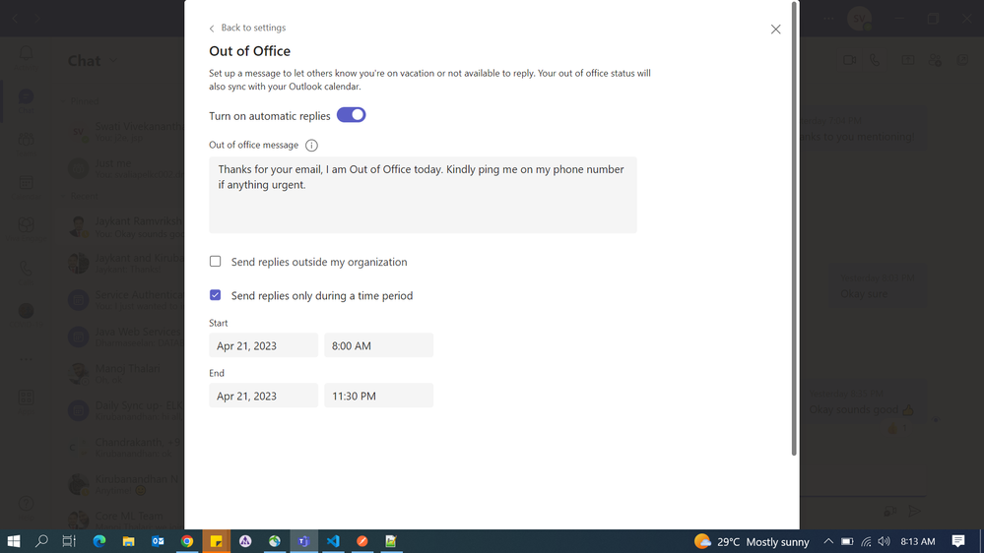Show hidden system tray icons

tap(828, 541)
